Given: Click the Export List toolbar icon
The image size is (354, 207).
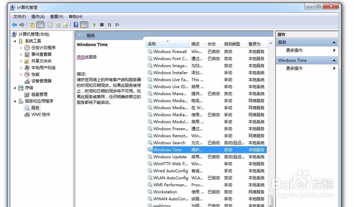Looking at the screenshot, I should (x=66, y=25).
